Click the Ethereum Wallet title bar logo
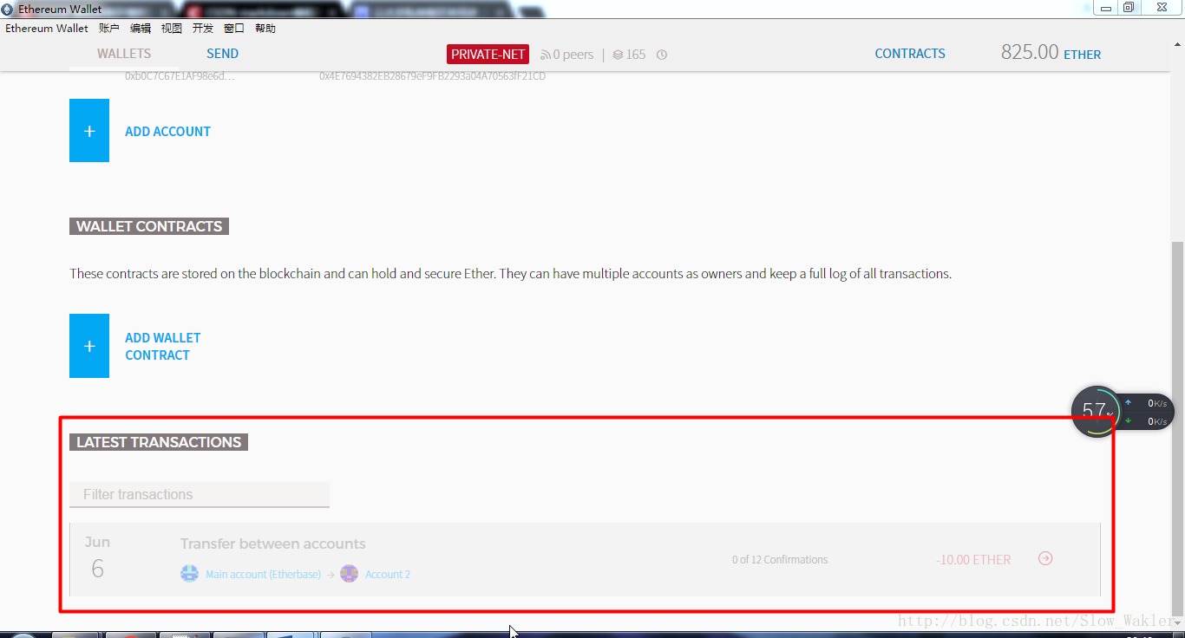Screen dimensions: 1185x638 (x=8, y=9)
